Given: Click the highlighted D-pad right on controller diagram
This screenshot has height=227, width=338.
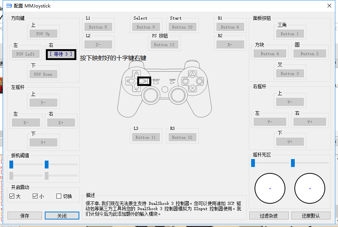Looking at the screenshot, I should pyautogui.click(x=144, y=81).
